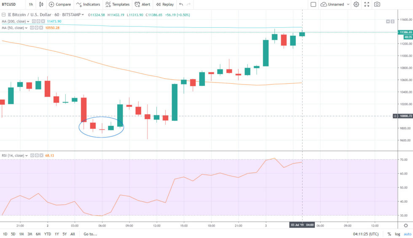This screenshot has width=413, height=238.
Task: Select the 5Y time range
Action: click(64, 234)
